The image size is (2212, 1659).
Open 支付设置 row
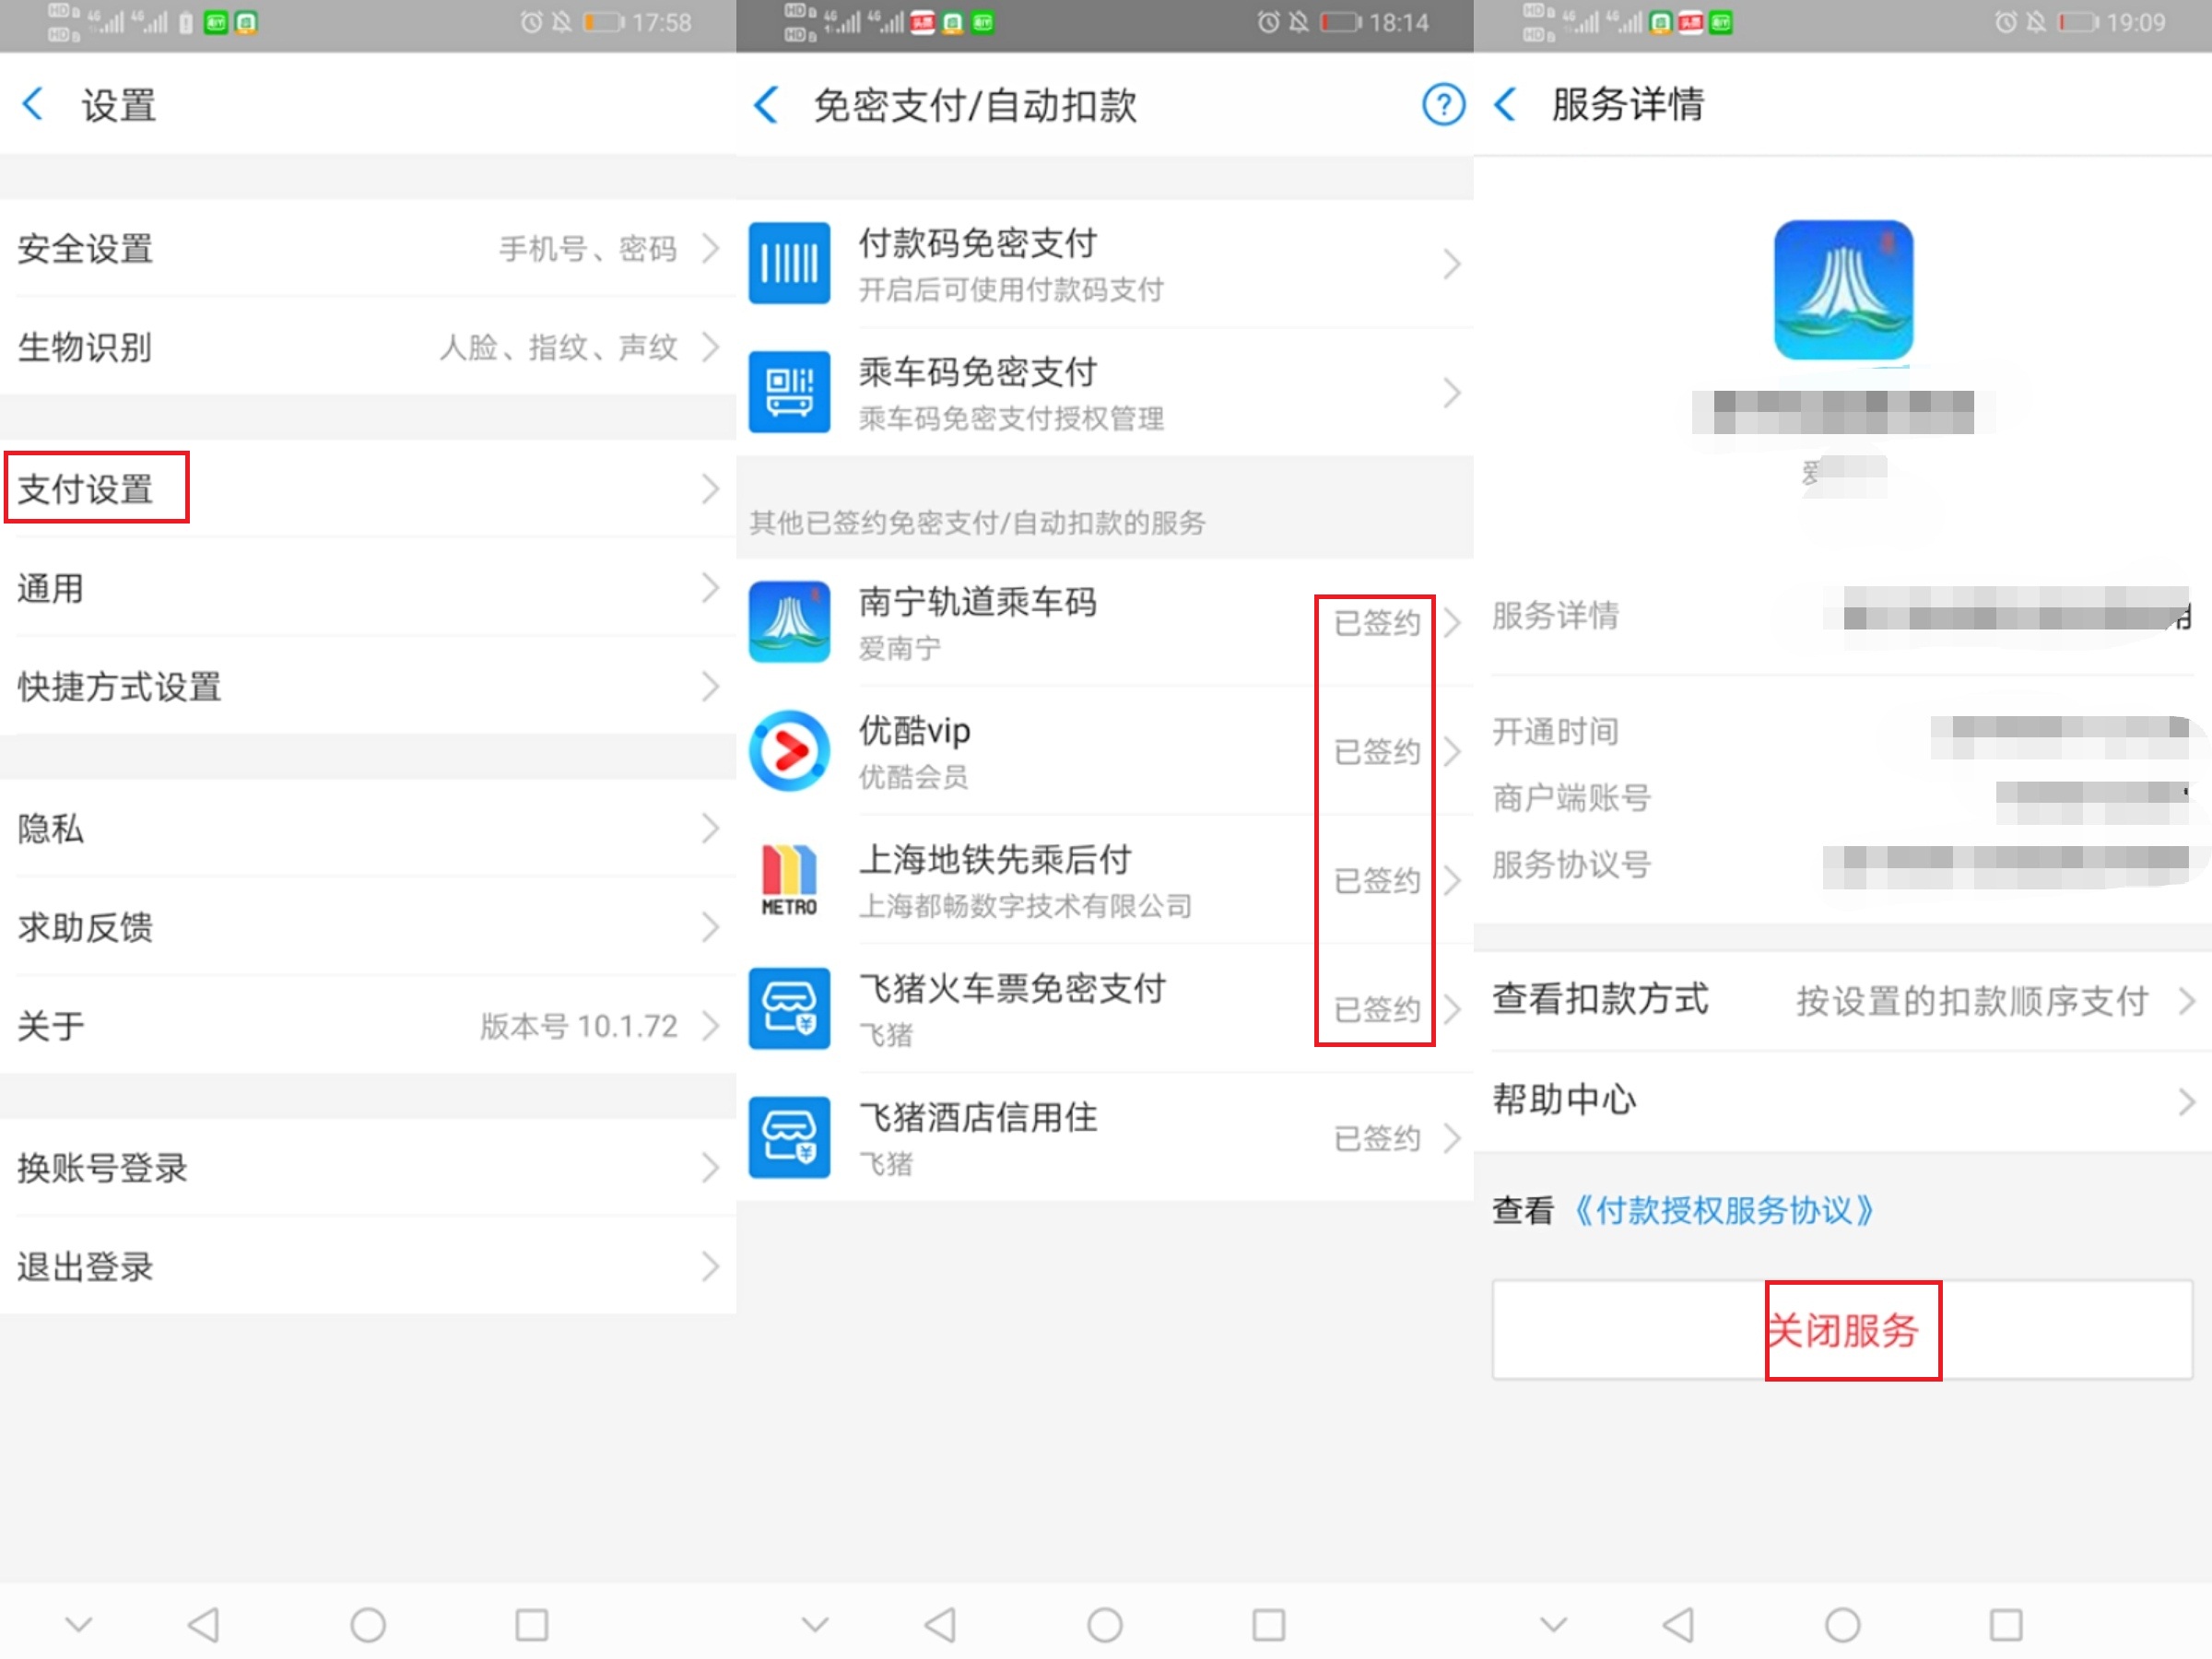coord(368,489)
